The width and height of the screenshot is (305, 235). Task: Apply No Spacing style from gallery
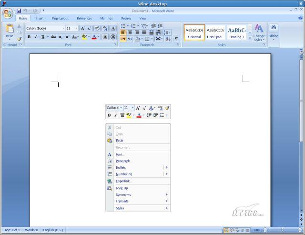[215, 32]
